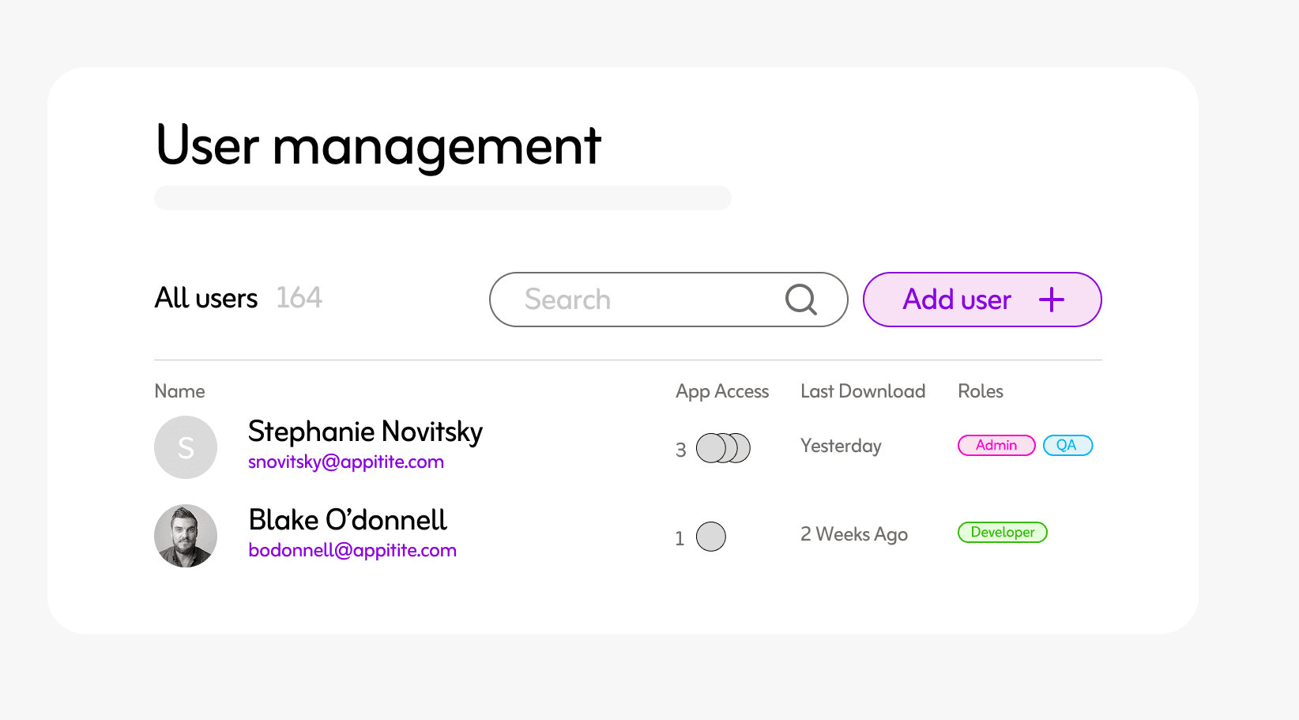Open the Last Download column header
Image resolution: width=1299 pixels, height=720 pixels.
pyautogui.click(x=863, y=390)
